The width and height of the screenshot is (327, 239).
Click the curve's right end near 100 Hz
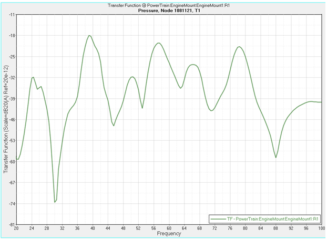tap(321, 102)
